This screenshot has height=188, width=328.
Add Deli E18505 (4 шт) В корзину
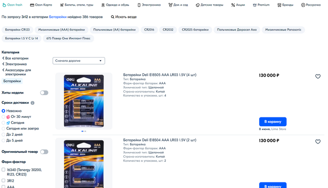tap(273, 122)
